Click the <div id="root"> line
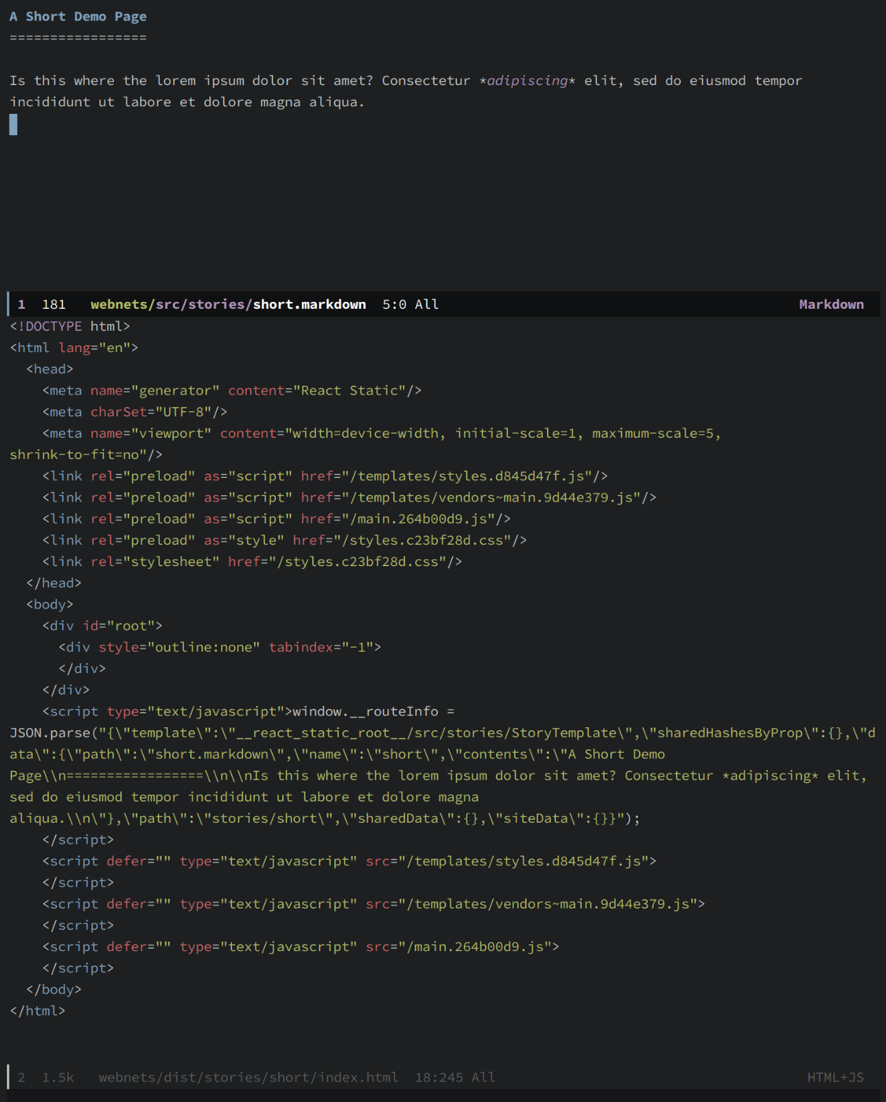 [x=102, y=626]
